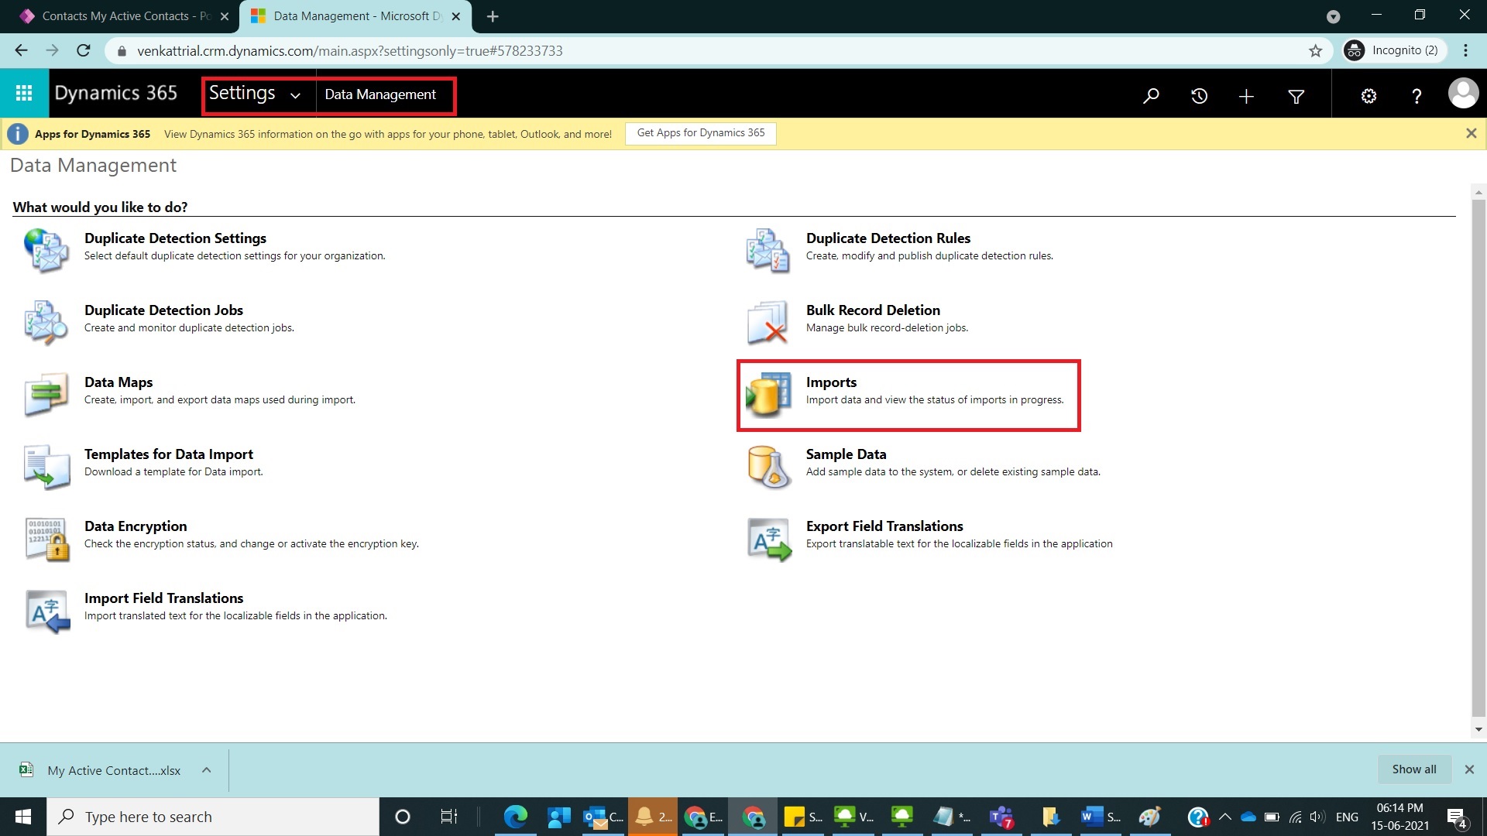1487x836 pixels.
Task: Click Get Apps for Dynamics 365 button
Action: 699,133
